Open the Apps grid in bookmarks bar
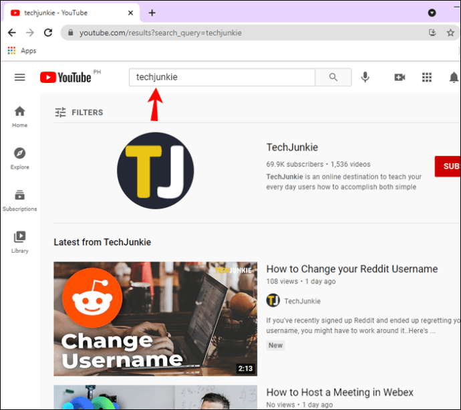Image resolution: width=461 pixels, height=410 pixels. [x=11, y=51]
